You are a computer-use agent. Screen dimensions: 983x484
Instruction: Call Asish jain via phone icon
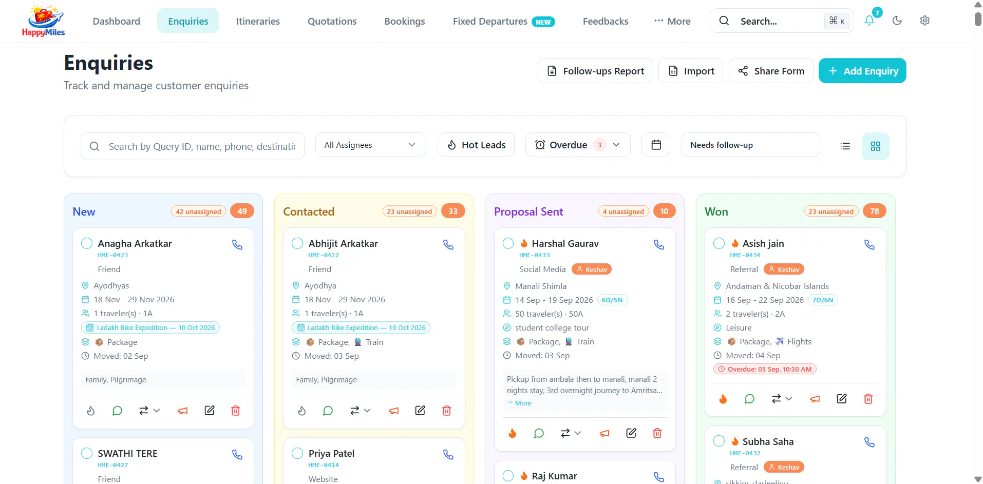tap(869, 245)
